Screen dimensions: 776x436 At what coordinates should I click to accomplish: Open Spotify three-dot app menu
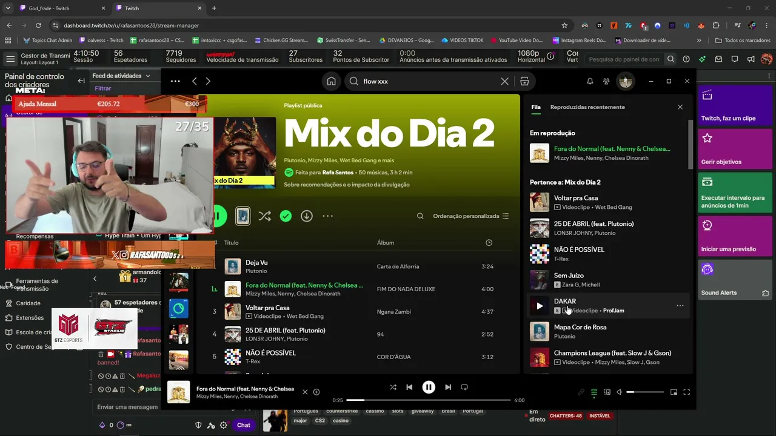click(175, 81)
